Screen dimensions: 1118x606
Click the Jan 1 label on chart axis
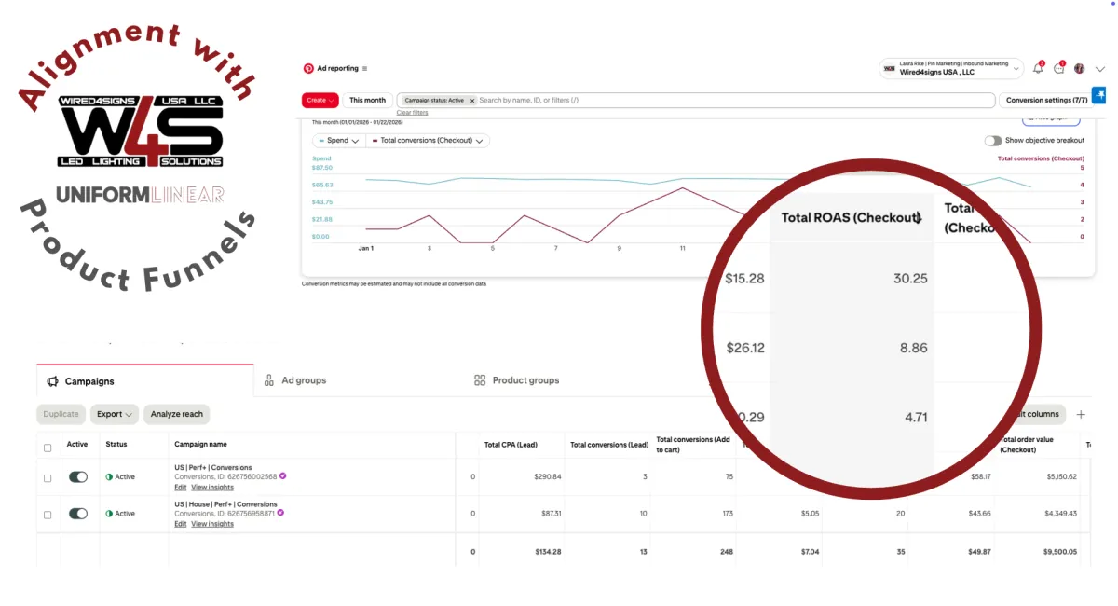point(366,249)
